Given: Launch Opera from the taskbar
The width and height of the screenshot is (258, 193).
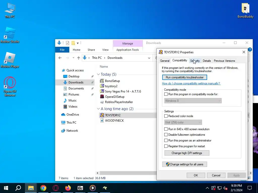Looking at the screenshot, I should (56, 188).
